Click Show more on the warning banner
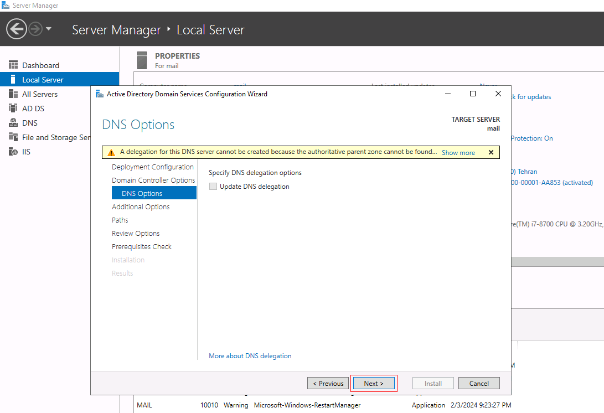The image size is (604, 413). [458, 153]
